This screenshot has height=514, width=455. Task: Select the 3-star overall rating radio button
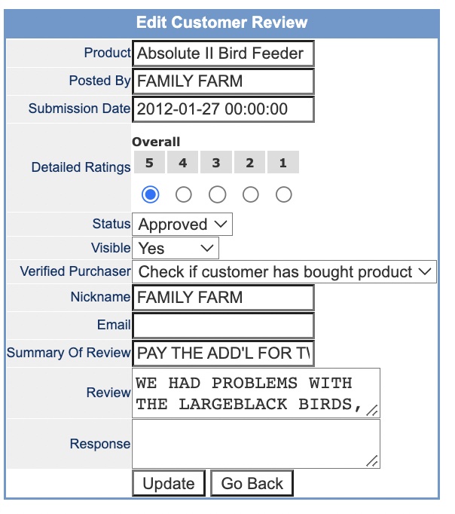[217, 194]
